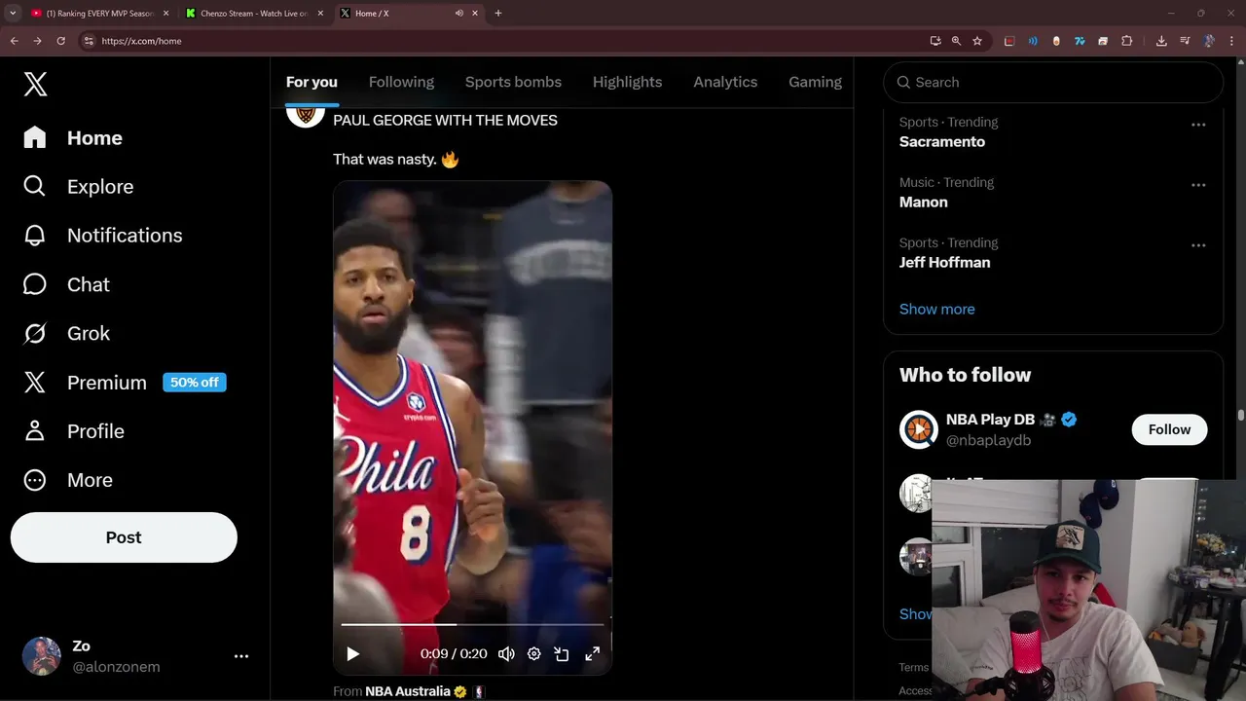Switch to the Highlights tab
Screen dimensions: 1246x701
tap(627, 82)
